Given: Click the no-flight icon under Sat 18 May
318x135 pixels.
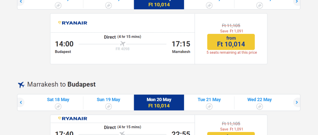Looking at the screenshot, I should pyautogui.click(x=58, y=106).
